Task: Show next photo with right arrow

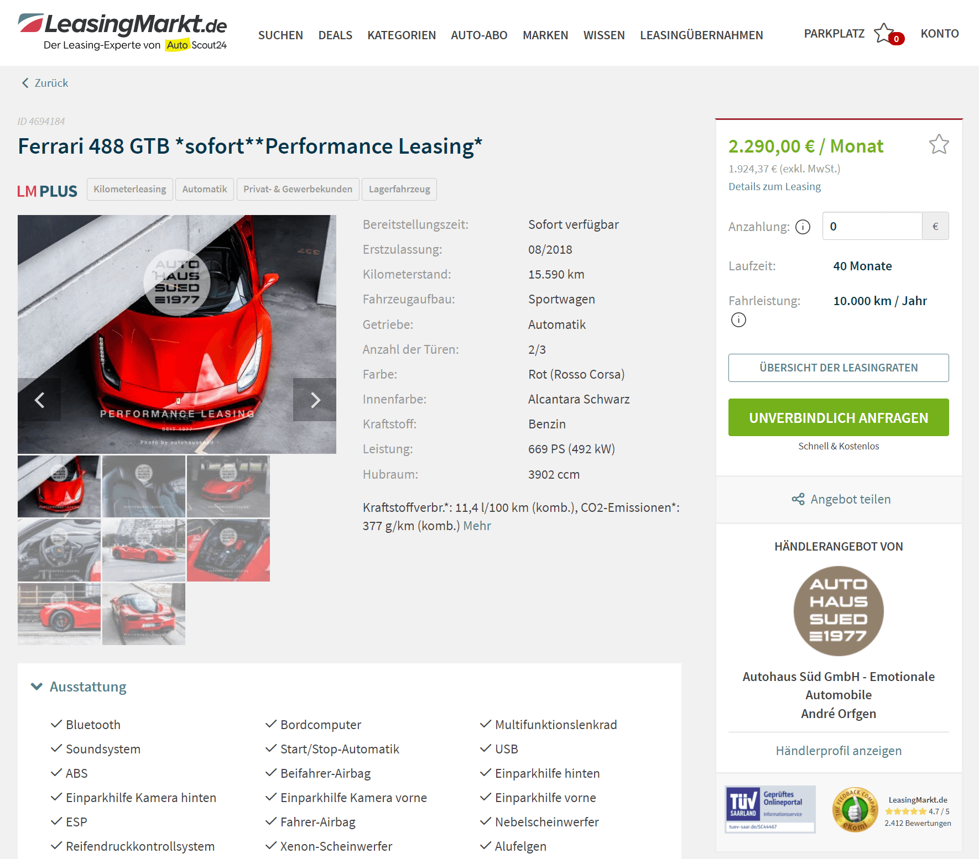Action: [315, 400]
